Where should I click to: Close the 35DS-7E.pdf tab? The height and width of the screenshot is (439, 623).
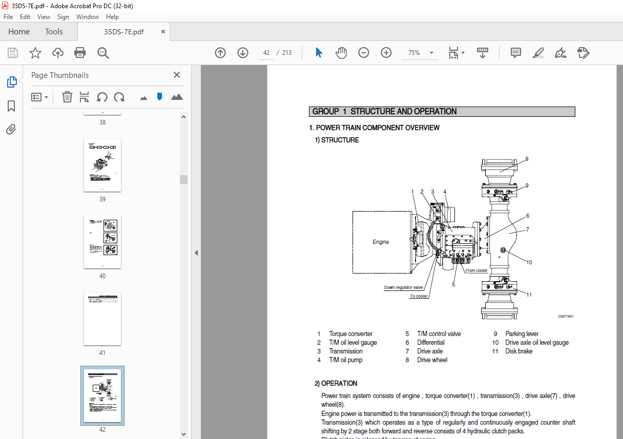(163, 31)
